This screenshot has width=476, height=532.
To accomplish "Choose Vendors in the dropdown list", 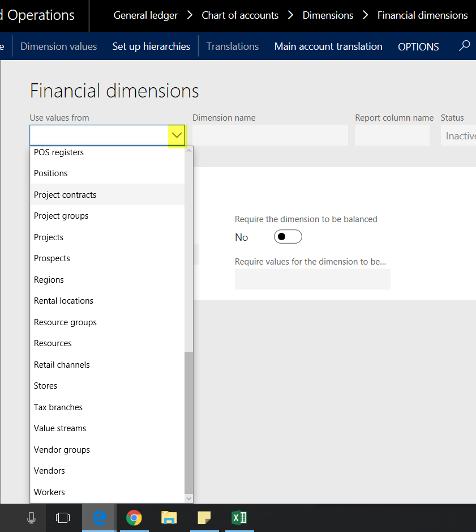I will click(x=49, y=471).
